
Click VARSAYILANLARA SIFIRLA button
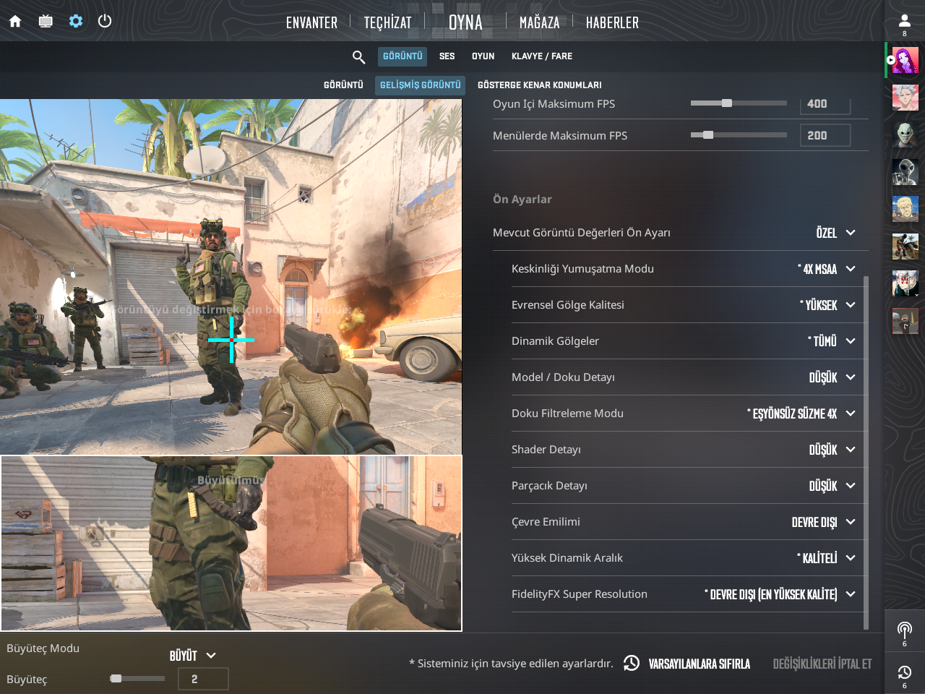click(x=699, y=664)
